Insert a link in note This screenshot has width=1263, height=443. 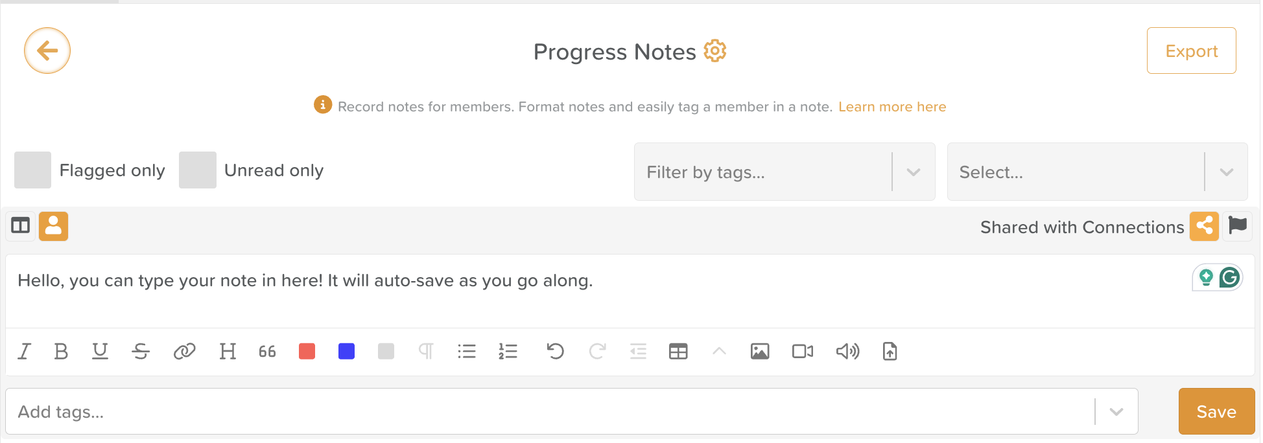pos(184,351)
